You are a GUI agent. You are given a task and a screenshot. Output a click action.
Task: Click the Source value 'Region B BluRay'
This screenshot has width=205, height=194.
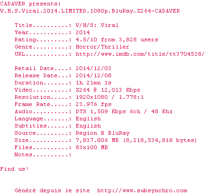(x=102, y=133)
